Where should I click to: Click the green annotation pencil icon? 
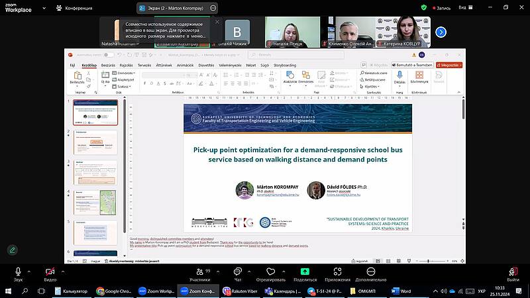point(13,250)
